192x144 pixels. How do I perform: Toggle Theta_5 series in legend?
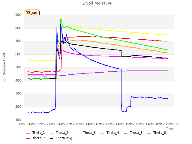click(x=133, y=133)
